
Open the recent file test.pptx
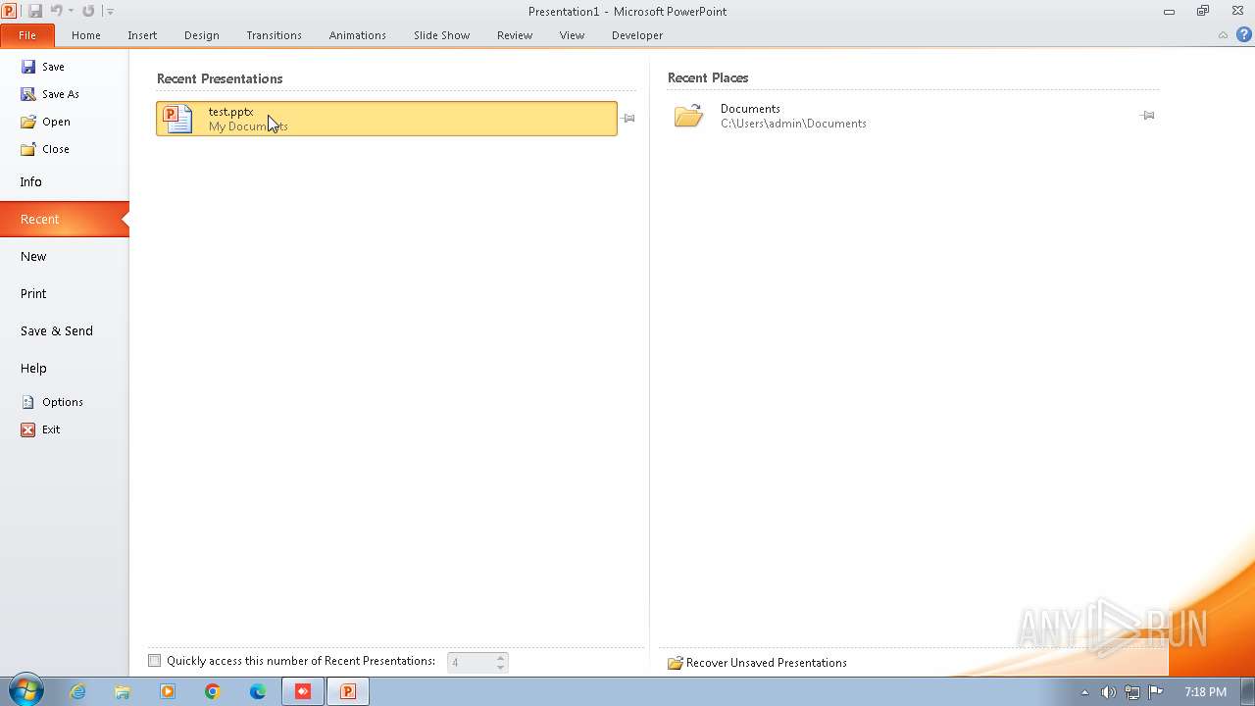pos(386,119)
